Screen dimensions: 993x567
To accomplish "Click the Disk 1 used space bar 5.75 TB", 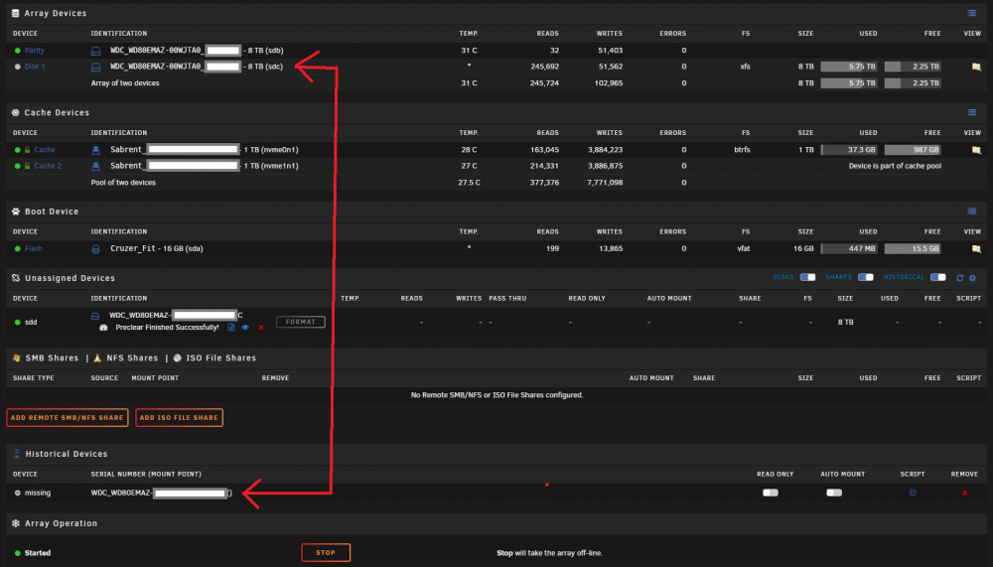I will click(849, 67).
